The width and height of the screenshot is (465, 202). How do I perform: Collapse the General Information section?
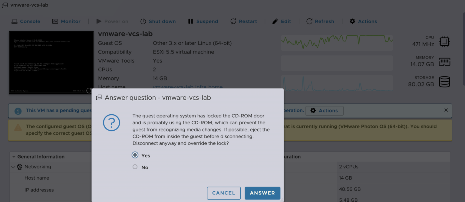(x=14, y=157)
